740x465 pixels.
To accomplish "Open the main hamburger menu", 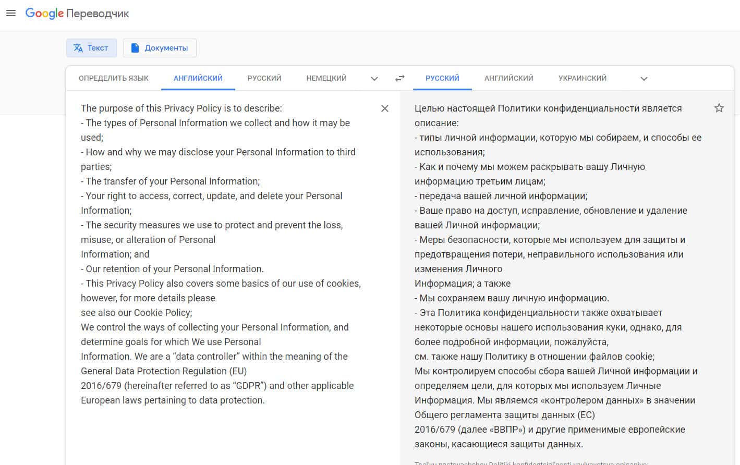I will pos(11,13).
